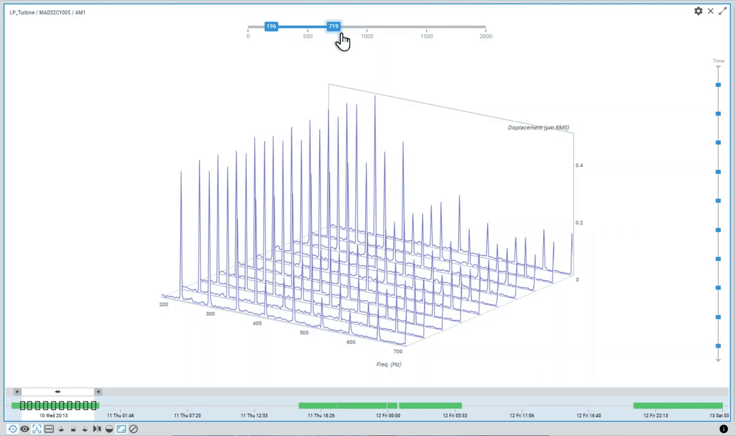Image resolution: width=735 pixels, height=436 pixels.
Task: Toggle the fit-to-frame rectangle icon
Action: point(121,429)
